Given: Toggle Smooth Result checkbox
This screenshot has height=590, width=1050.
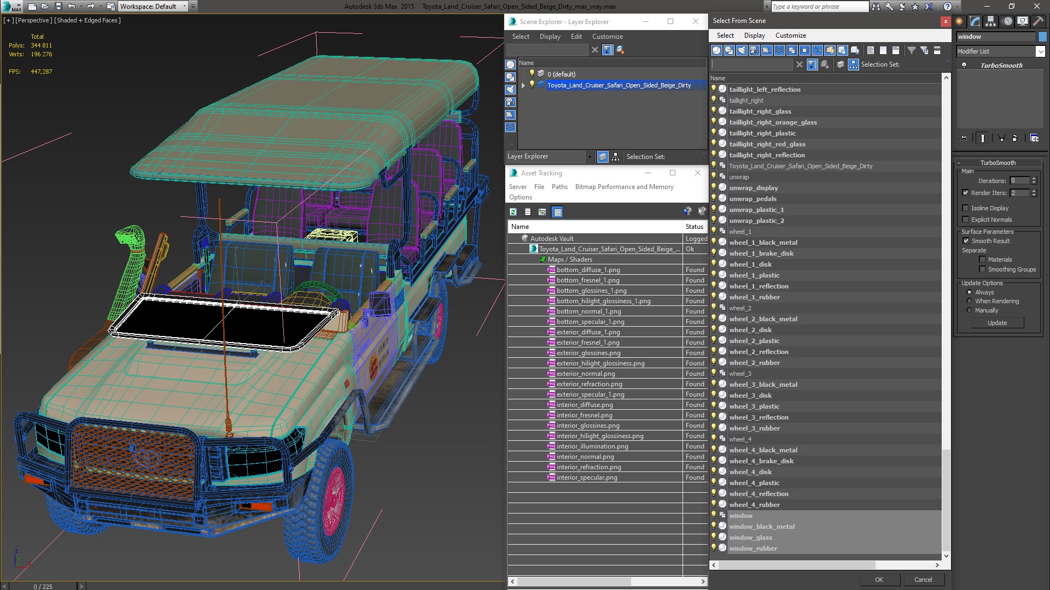Looking at the screenshot, I should click(x=966, y=241).
